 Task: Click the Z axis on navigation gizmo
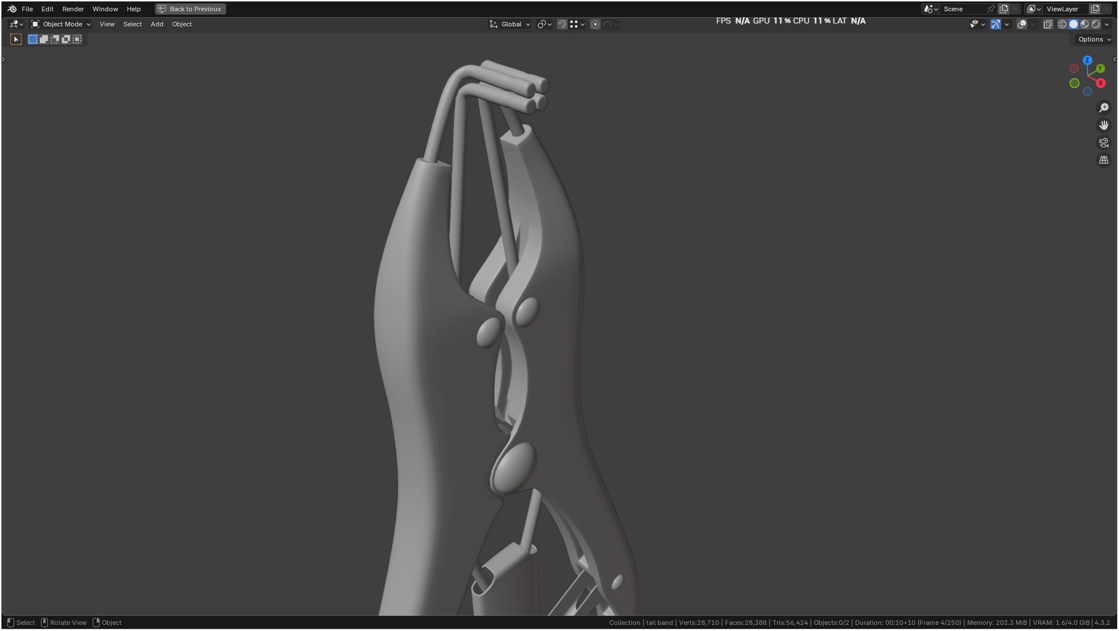[1087, 60]
